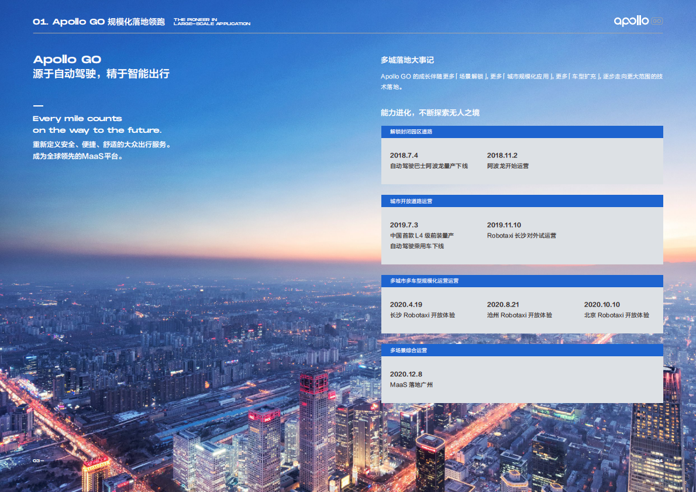Click the 'Every mile counts' tagline text

click(x=77, y=118)
